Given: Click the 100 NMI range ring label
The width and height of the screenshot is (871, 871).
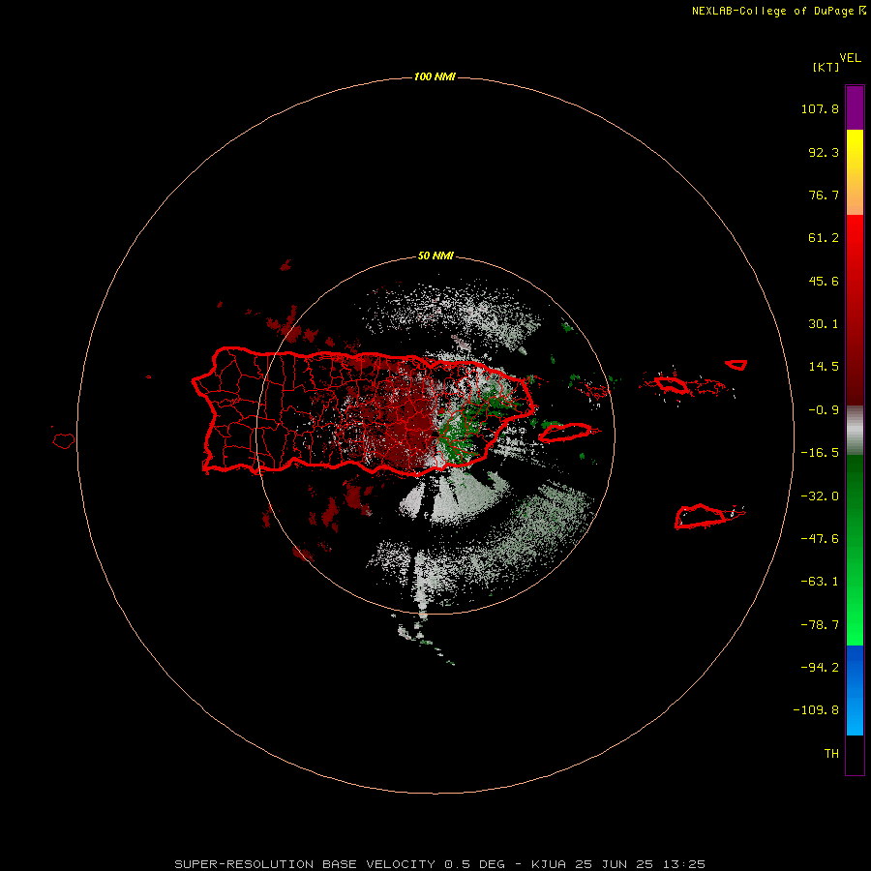Looking at the screenshot, I should pyautogui.click(x=435, y=76).
